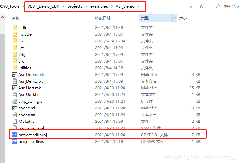The image size is (239, 163).
Task: Click the Asr_Demo.mk makefile icon
Action: [x=15, y=75]
